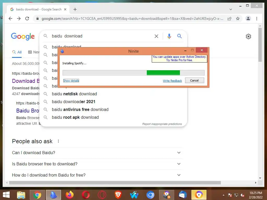
Task: Expand Is Baidu browser free to download
Action: (96, 164)
